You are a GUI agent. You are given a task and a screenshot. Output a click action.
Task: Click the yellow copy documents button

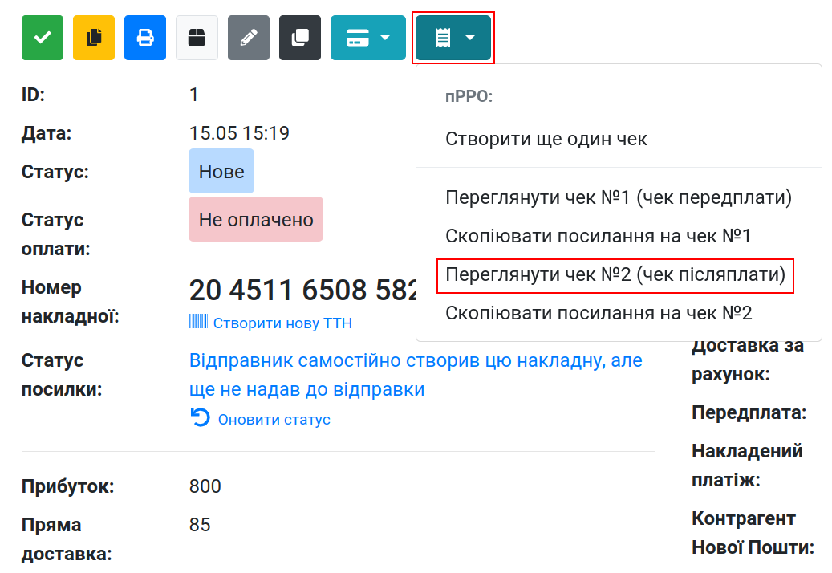coord(94,38)
